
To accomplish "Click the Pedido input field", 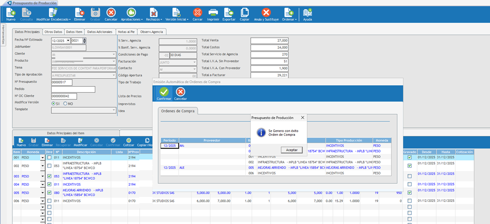I will click(73, 89).
